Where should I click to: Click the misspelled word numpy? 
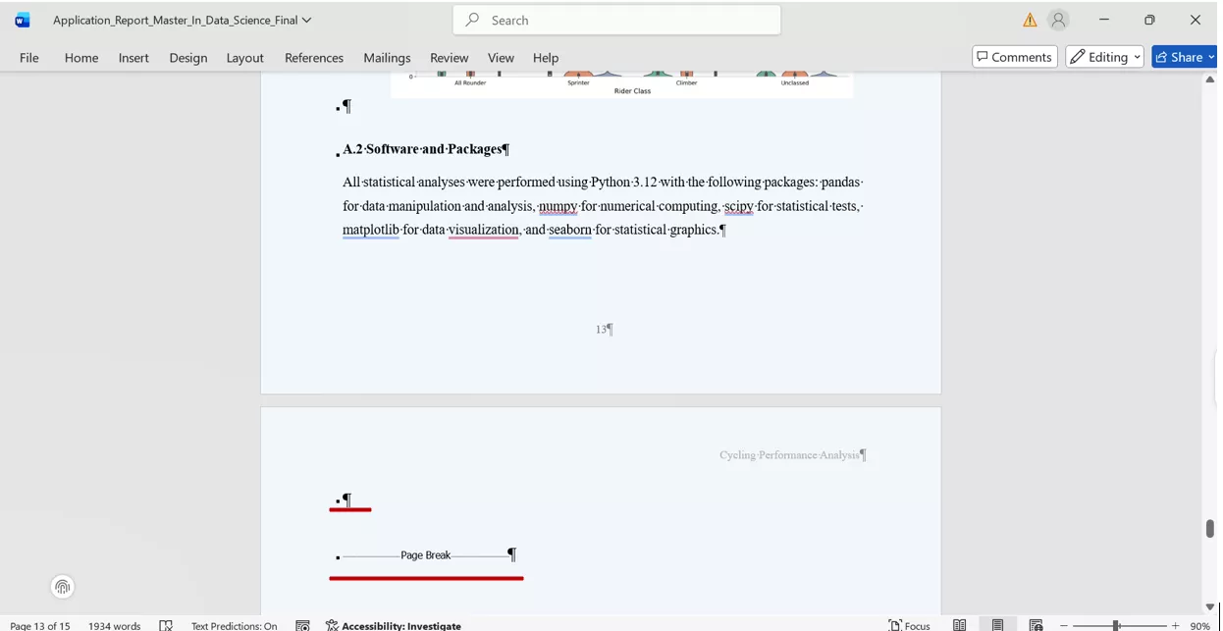point(558,206)
